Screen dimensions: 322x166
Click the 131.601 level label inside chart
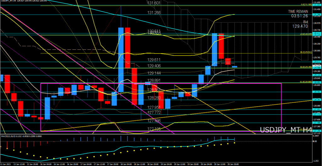click(x=154, y=3)
